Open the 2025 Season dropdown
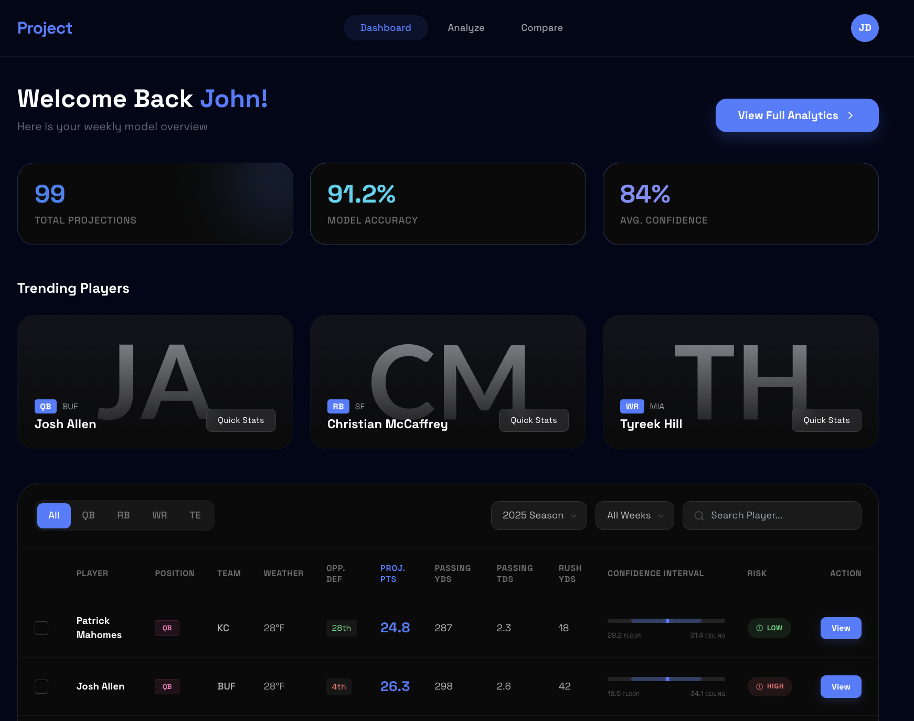914x721 pixels. (x=538, y=515)
